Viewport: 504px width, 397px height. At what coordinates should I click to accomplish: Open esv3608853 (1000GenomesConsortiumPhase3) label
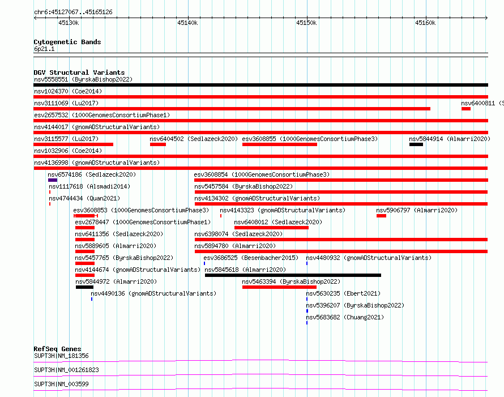141,210
